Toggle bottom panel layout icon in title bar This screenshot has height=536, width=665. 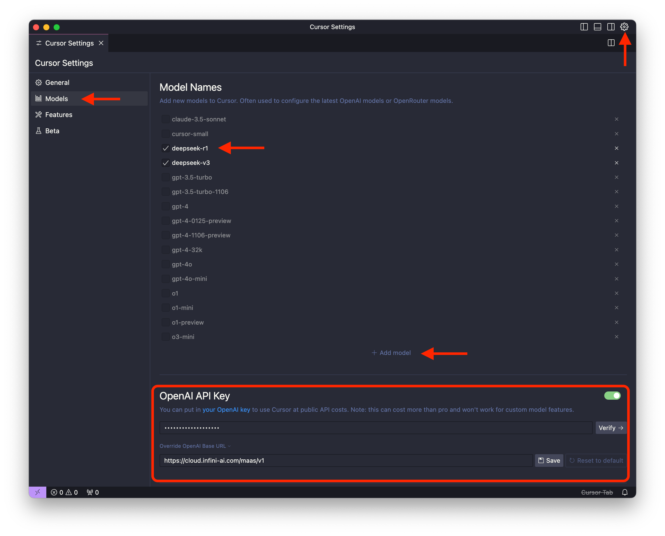(597, 27)
